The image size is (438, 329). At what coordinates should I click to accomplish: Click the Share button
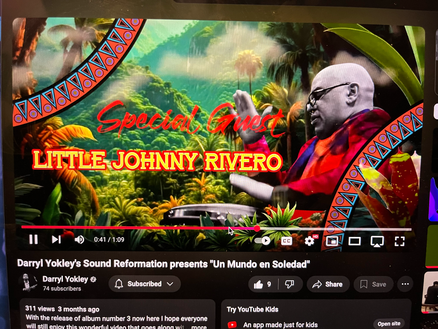pos(328,284)
